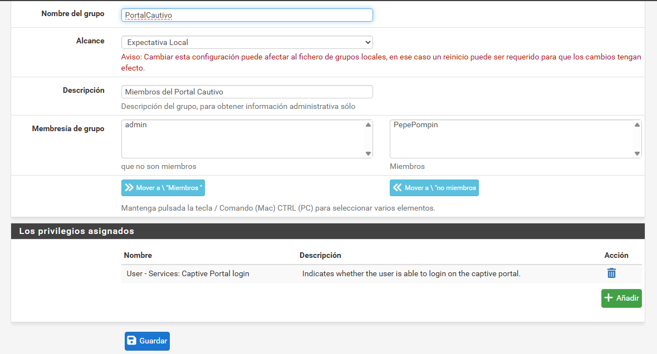
Task: Click the Acción column header
Action: (616, 255)
